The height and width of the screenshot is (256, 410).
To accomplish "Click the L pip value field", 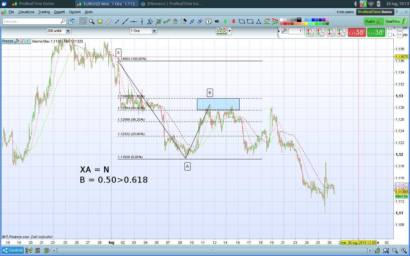I will pos(399,35).
